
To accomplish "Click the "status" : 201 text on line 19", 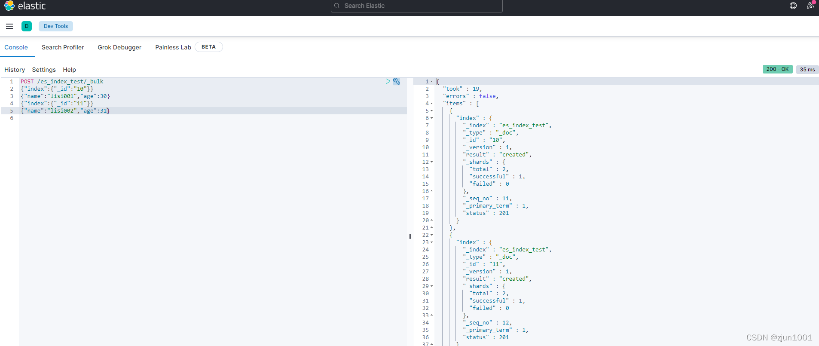I will pos(486,213).
